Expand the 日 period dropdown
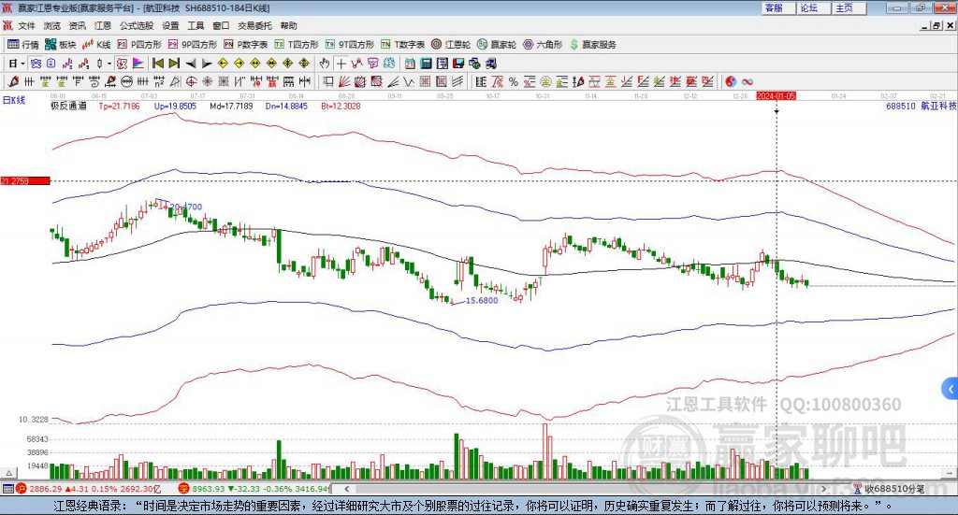958x515 pixels. point(22,64)
